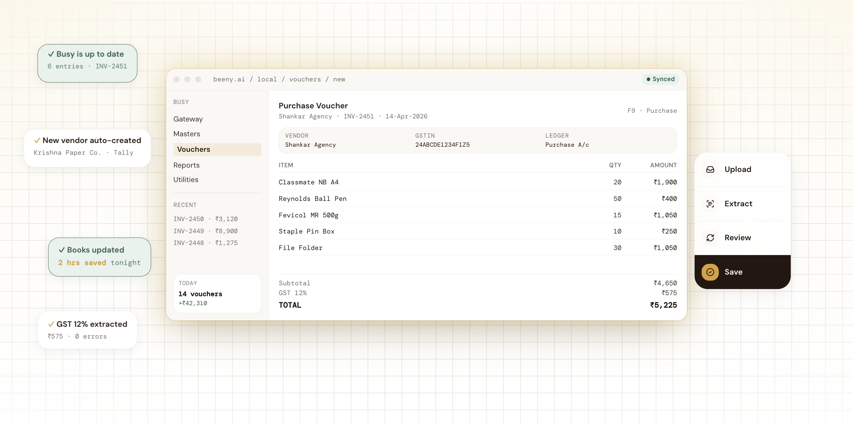Click quantity 15 for Fevicol MR 500g
This screenshot has width=853, height=424.
click(617, 215)
